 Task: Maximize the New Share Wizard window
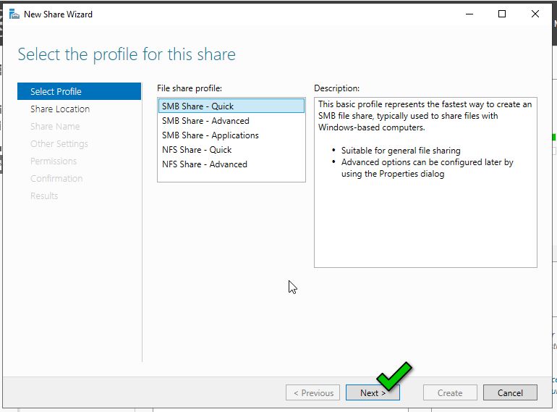click(502, 14)
